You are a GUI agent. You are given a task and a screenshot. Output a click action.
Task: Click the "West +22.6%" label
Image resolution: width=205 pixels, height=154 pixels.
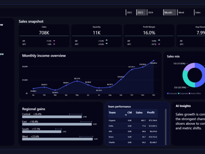(31, 137)
